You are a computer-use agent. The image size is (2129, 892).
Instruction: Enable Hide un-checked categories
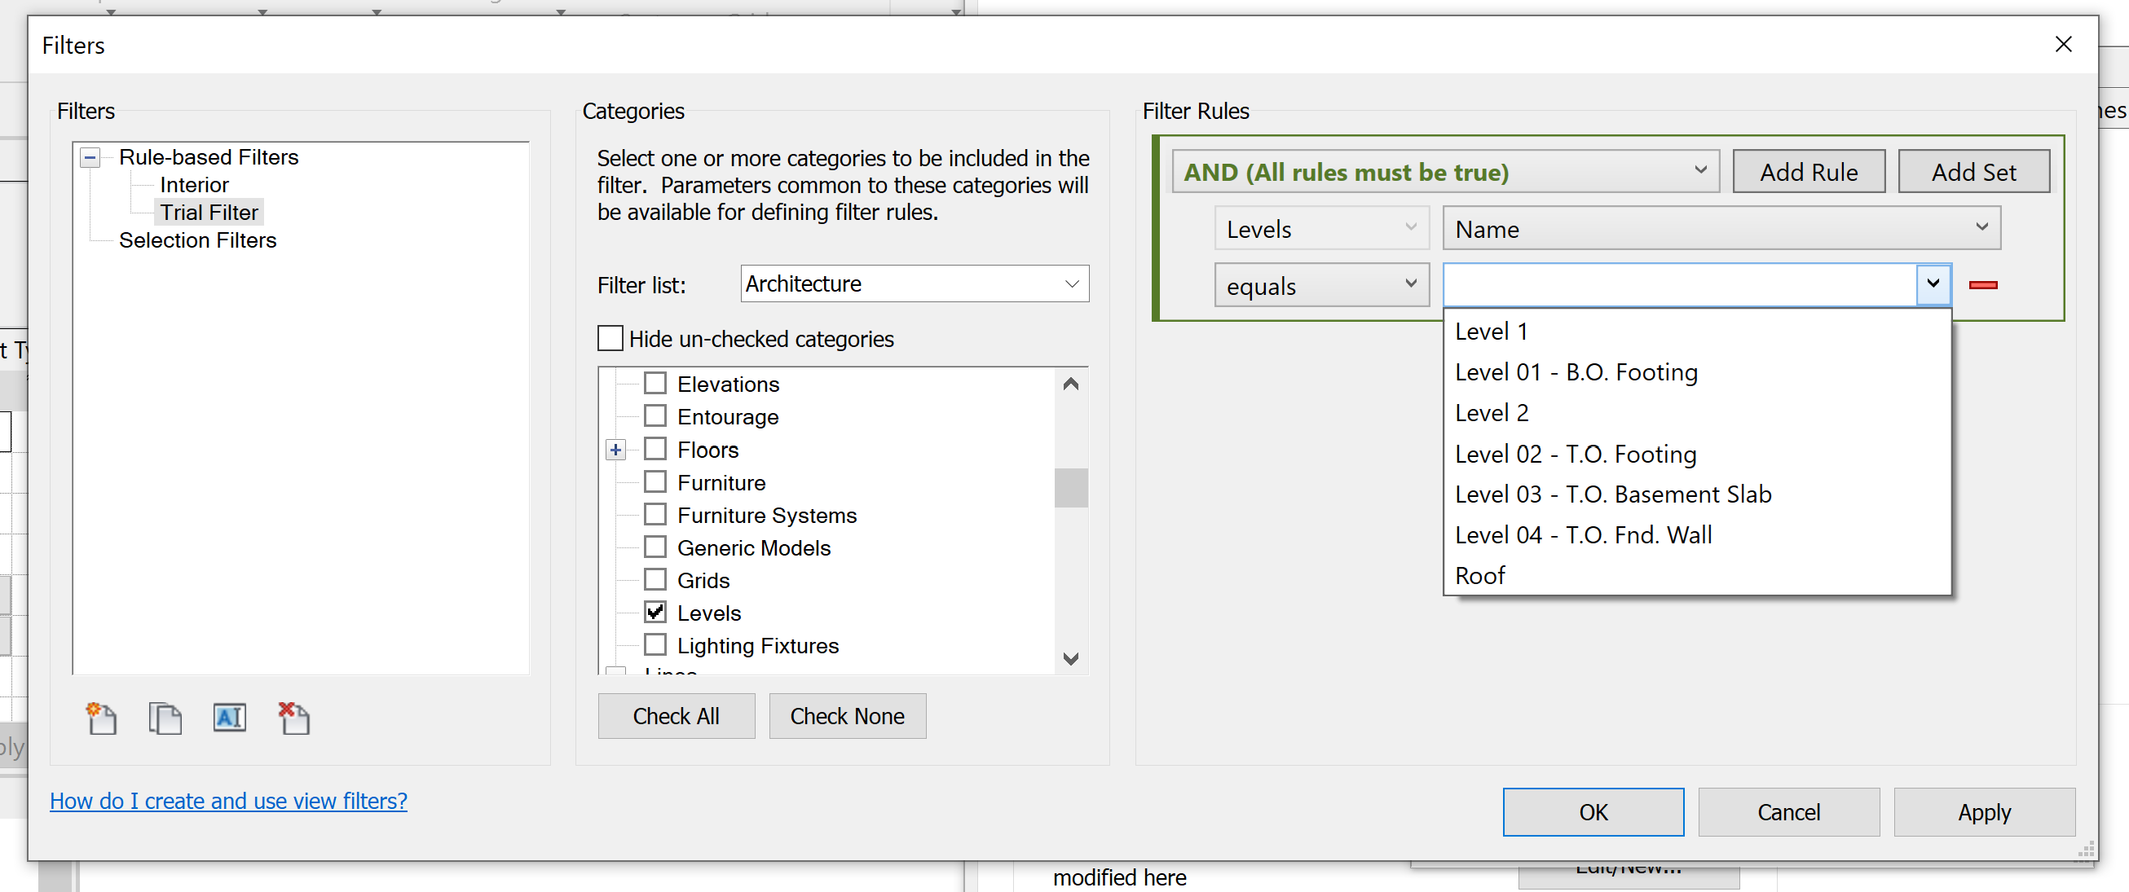click(610, 339)
